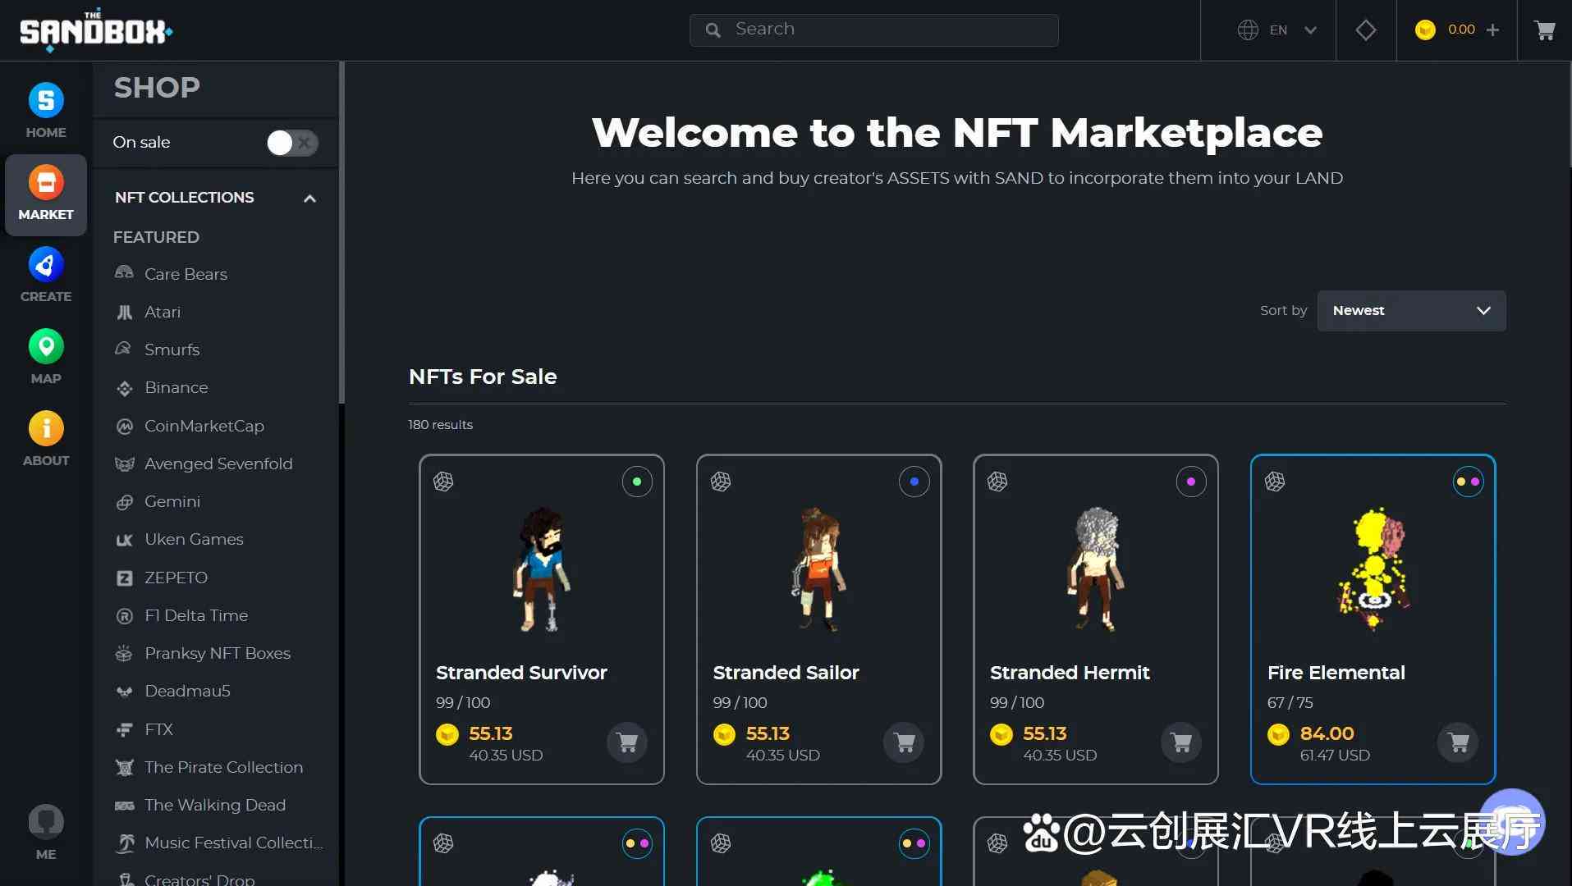Click the sidebar vertical scrollbar
1572x886 pixels.
tap(341, 233)
